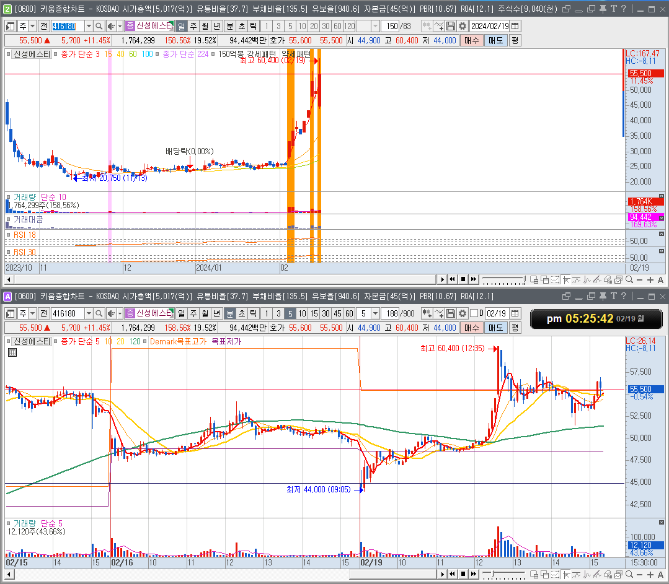The width and height of the screenshot is (669, 584).
Task: Toggle the 거래대금 indicator checkbox in the top chart
Action: pyautogui.click(x=8, y=219)
